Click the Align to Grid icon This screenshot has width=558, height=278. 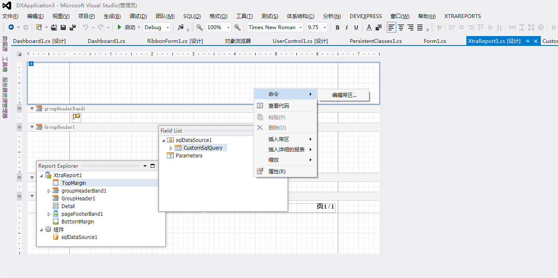click(x=439, y=27)
